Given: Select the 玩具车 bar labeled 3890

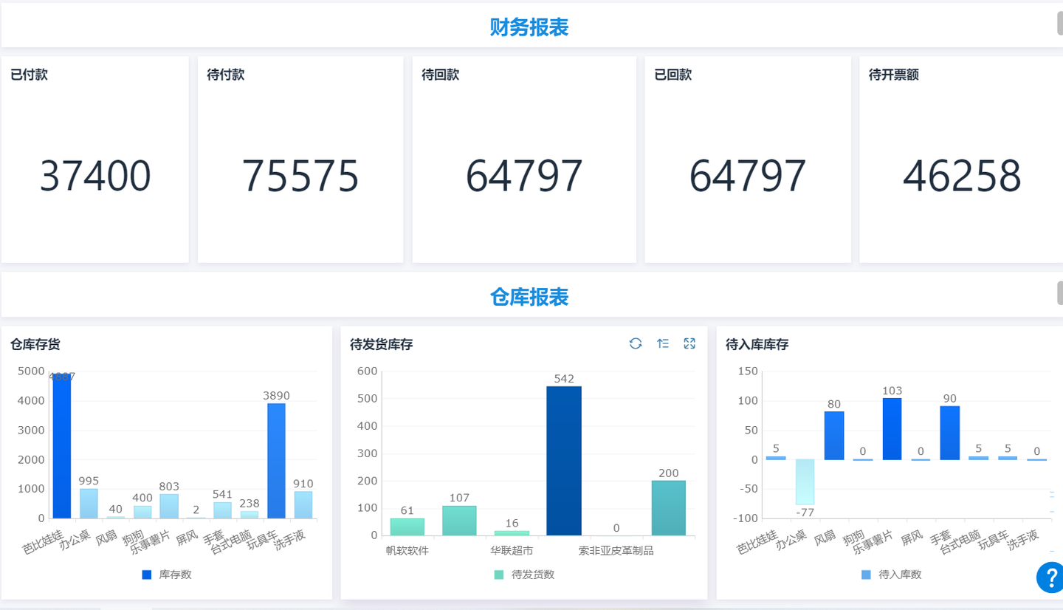Looking at the screenshot, I should 276,461.
